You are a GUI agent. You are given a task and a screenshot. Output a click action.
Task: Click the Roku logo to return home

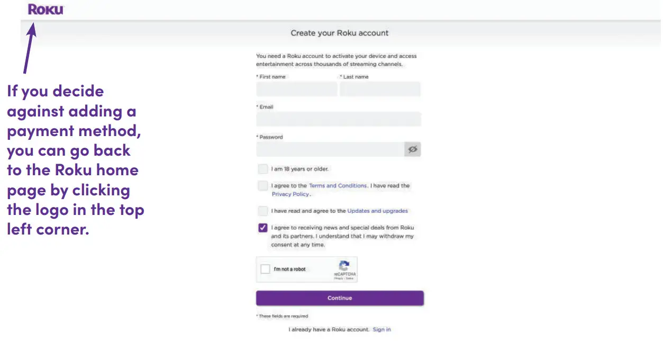coord(46,10)
